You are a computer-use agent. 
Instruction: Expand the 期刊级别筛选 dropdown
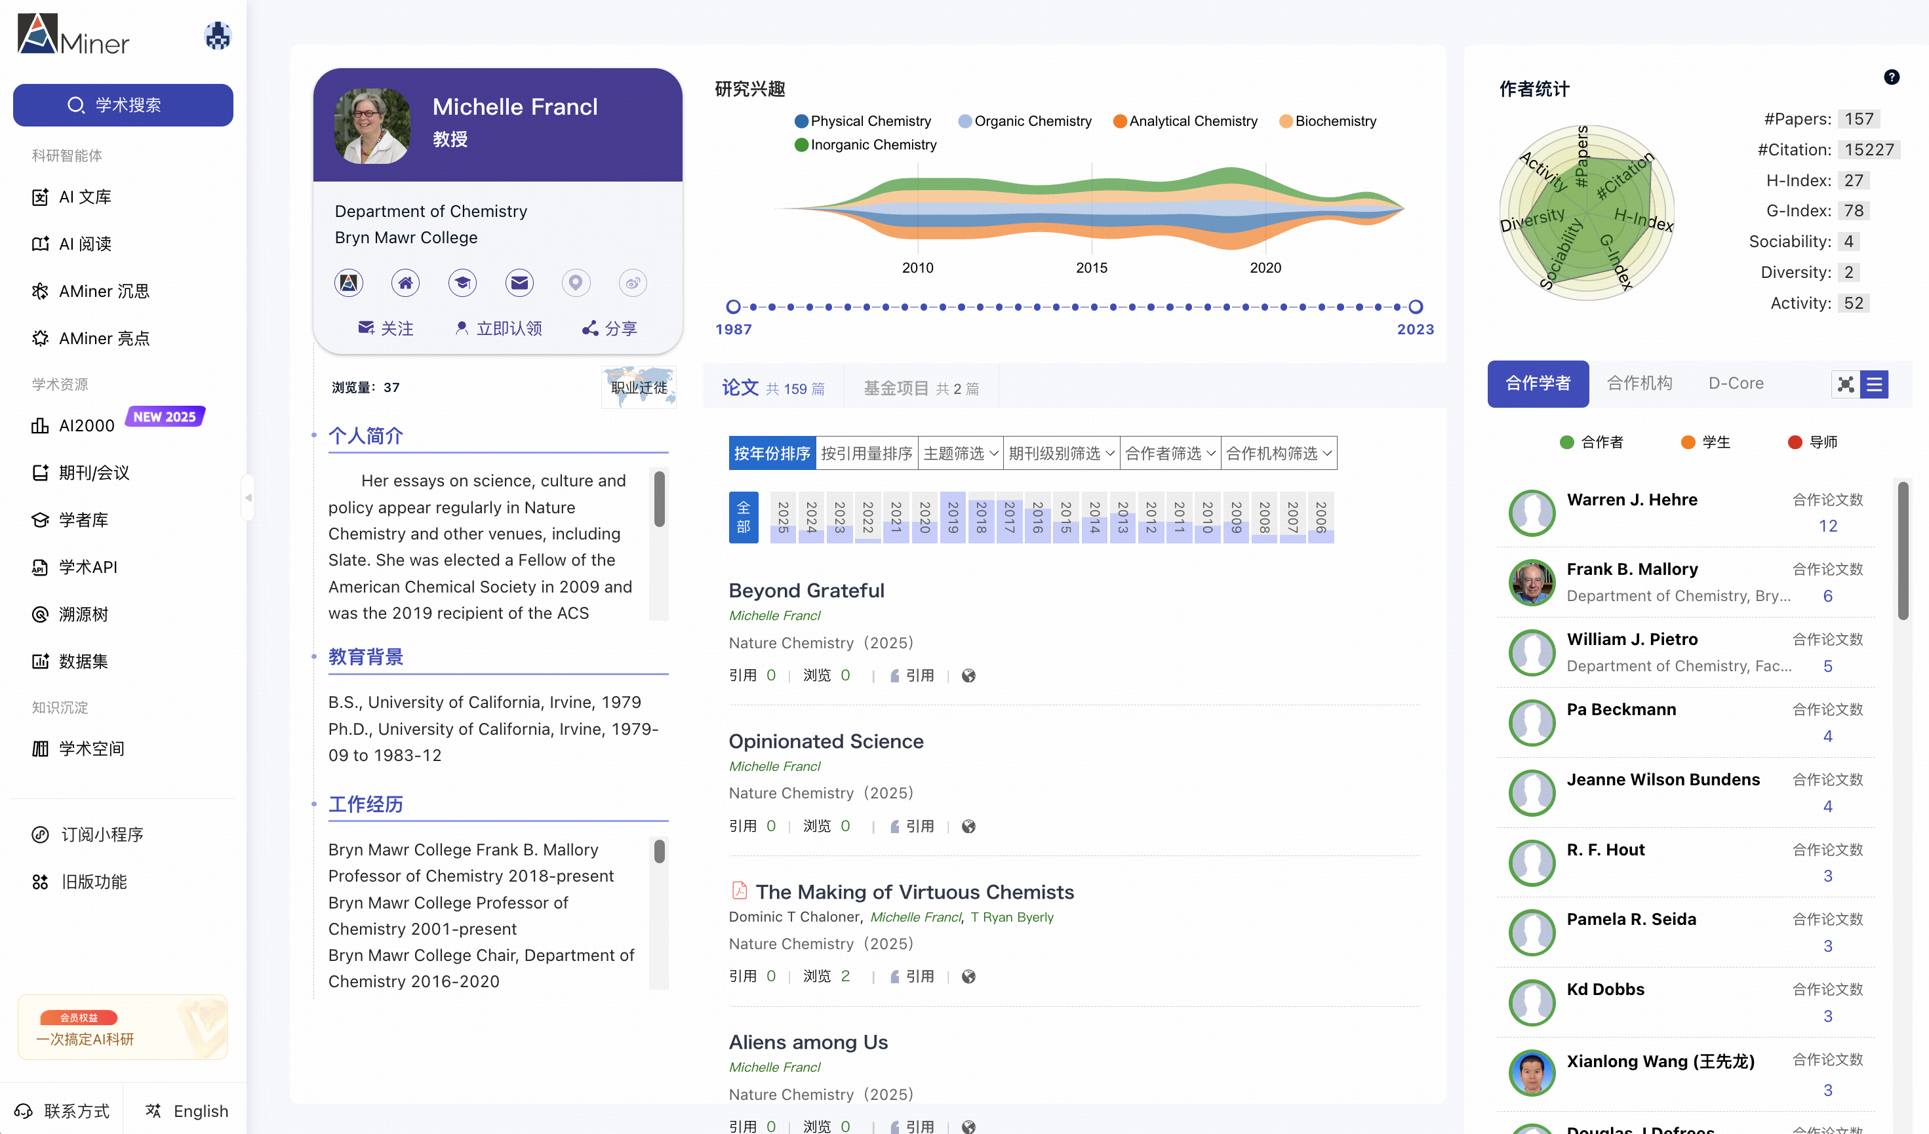coord(1060,453)
